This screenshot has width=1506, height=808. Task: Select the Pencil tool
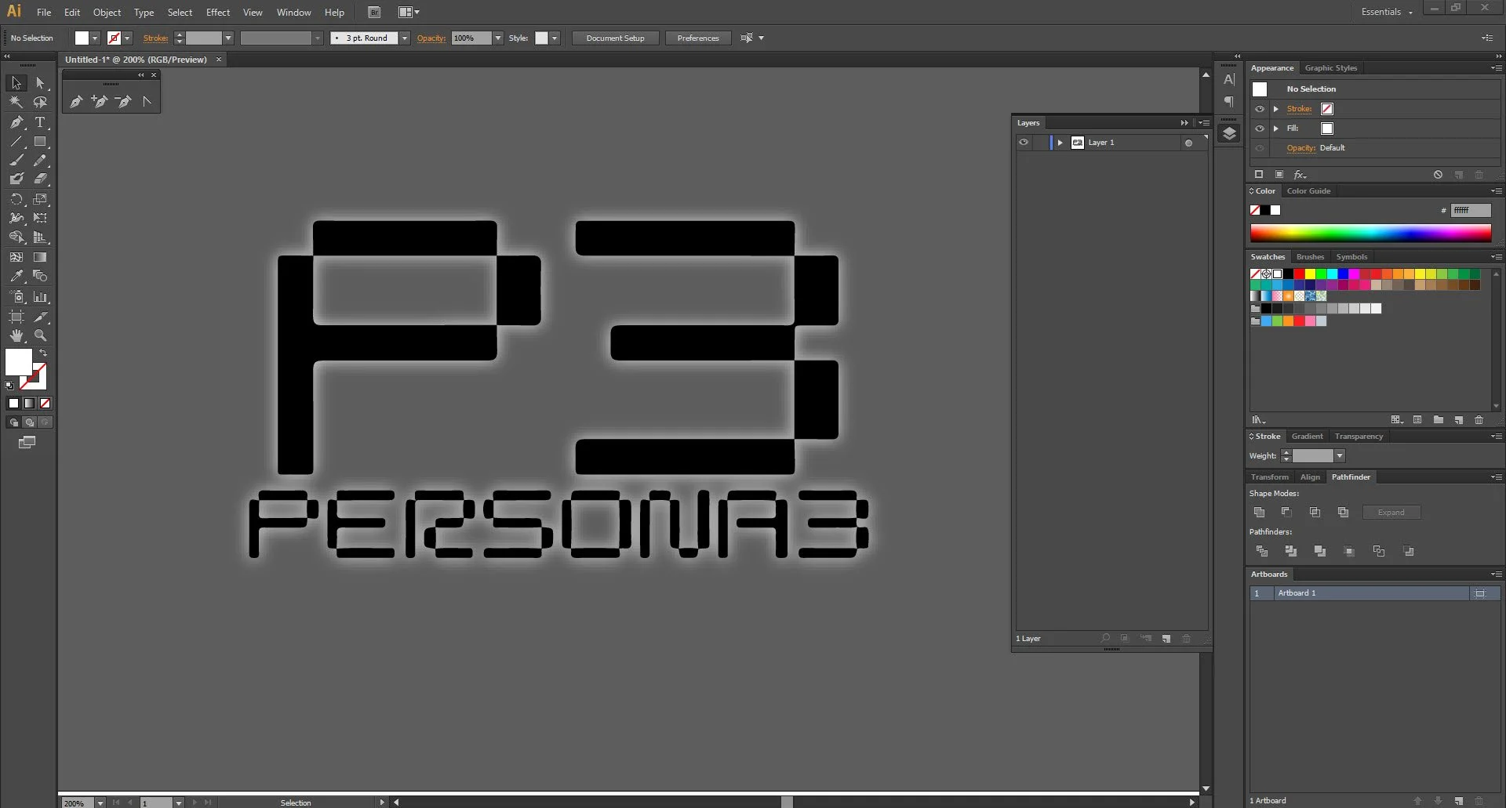(40, 160)
